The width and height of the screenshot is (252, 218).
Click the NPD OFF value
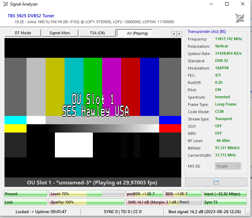pyautogui.click(x=219, y=133)
